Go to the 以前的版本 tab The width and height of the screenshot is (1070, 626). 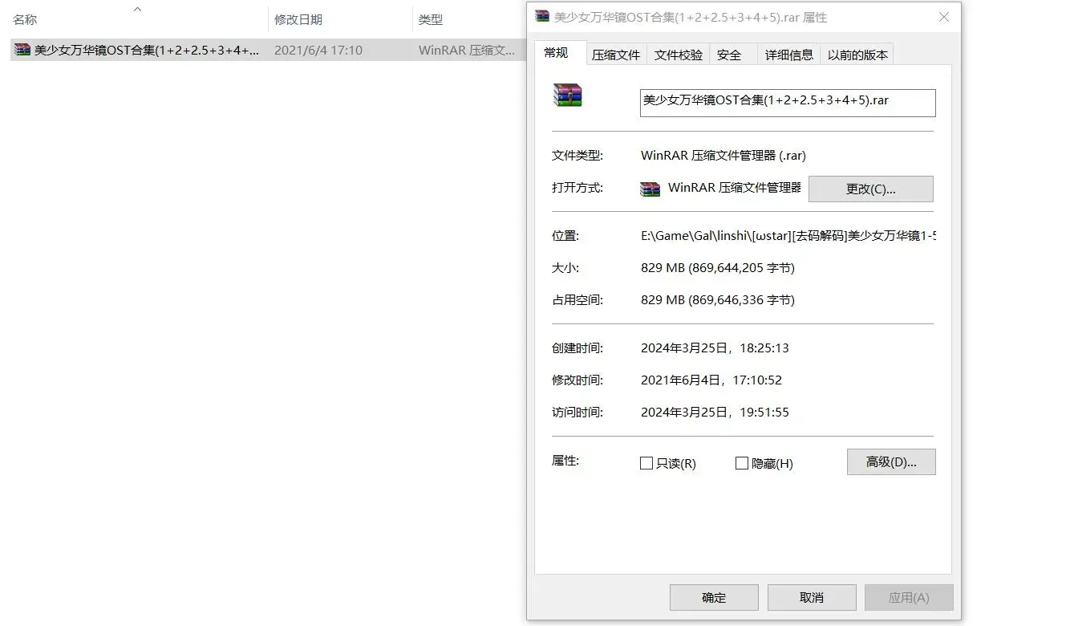tap(857, 55)
